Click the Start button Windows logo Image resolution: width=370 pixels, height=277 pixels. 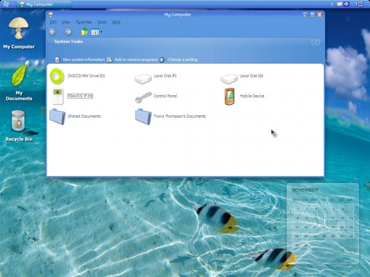point(6,4)
